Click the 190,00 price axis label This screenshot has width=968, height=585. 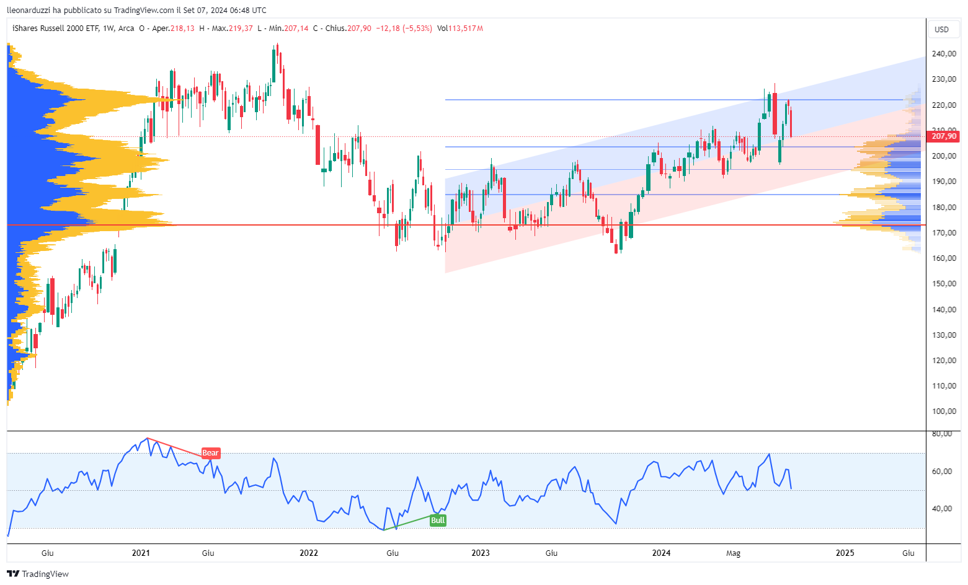(x=943, y=182)
